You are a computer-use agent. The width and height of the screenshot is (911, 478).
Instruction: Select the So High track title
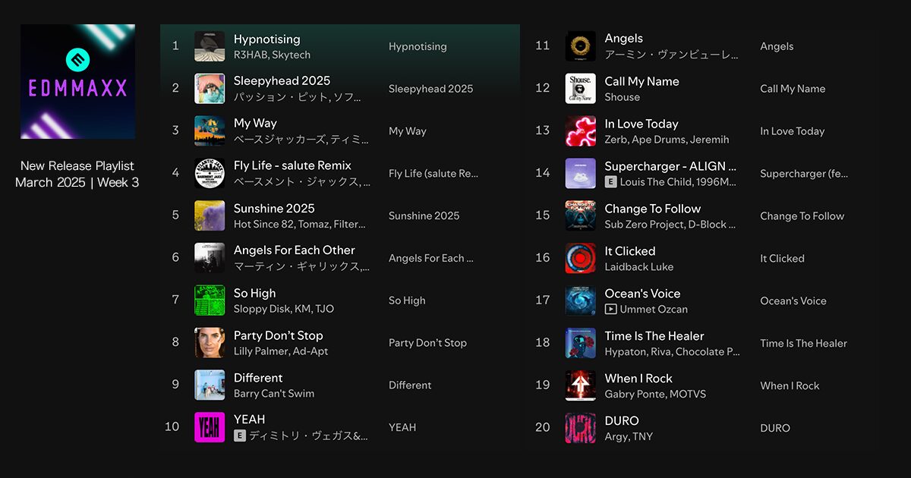click(x=254, y=293)
